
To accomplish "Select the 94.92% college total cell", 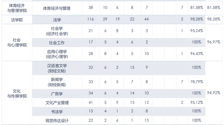I will click(214, 93).
